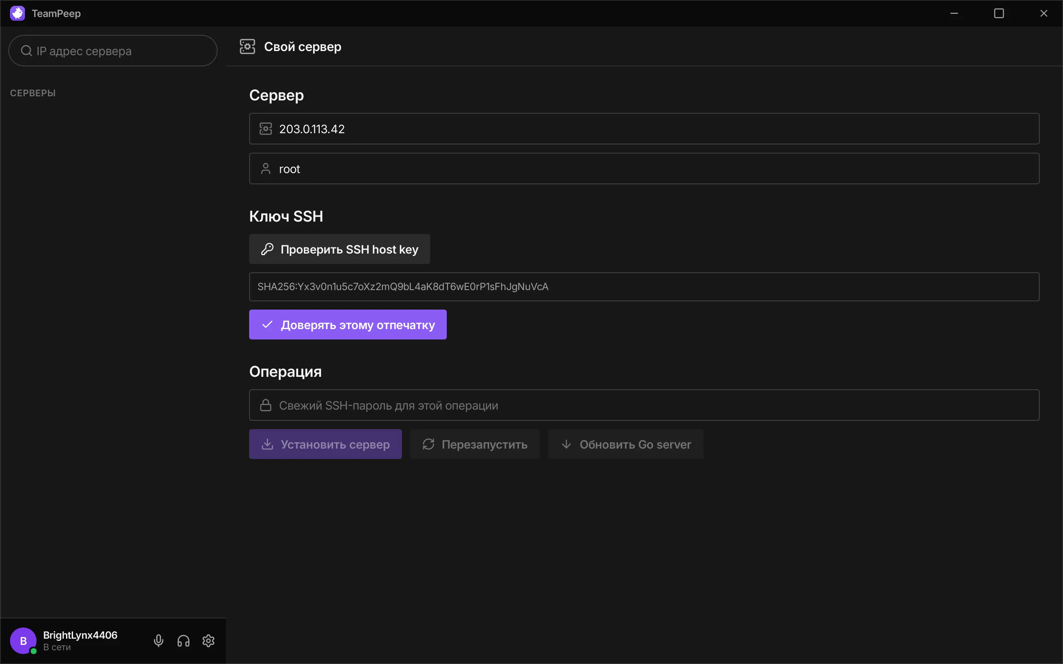Edit the 203.0.113.42 server address field
1063x664 pixels.
pos(644,129)
